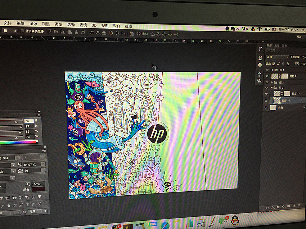Click the lock all padlock icon
306x229 pixels.
[x=287, y=64]
